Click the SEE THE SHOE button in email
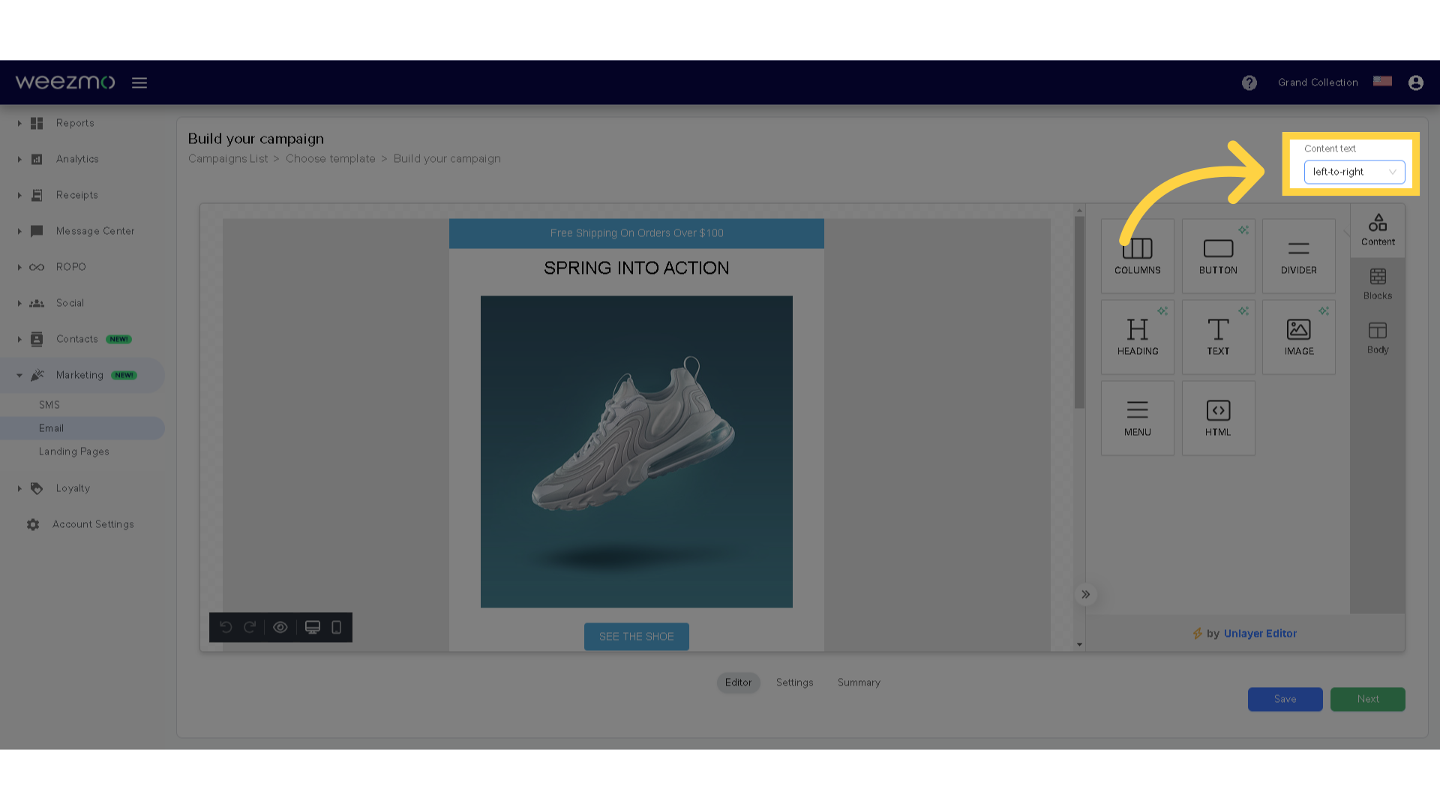 click(636, 637)
